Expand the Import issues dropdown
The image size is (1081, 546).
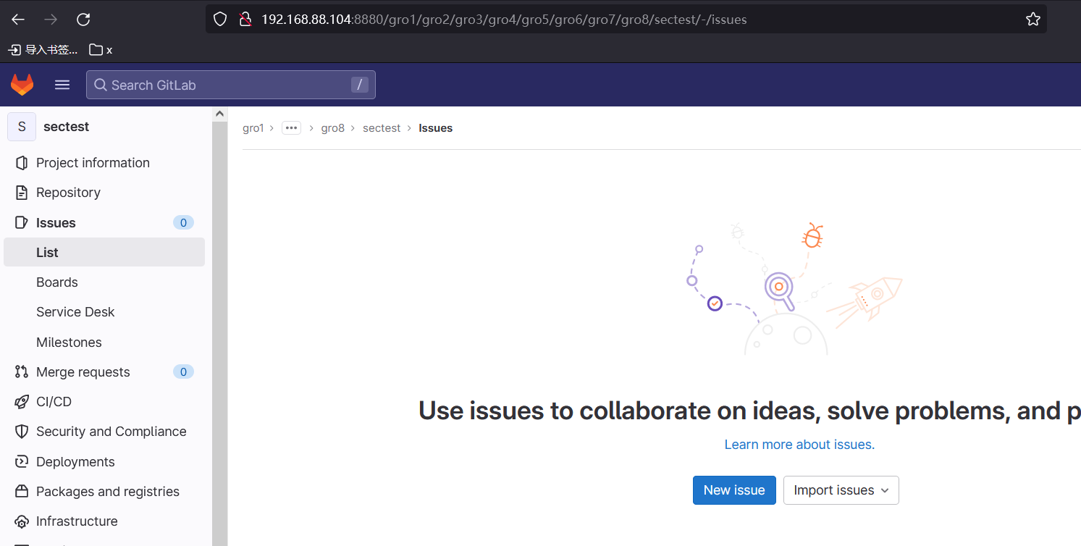pyautogui.click(x=841, y=490)
